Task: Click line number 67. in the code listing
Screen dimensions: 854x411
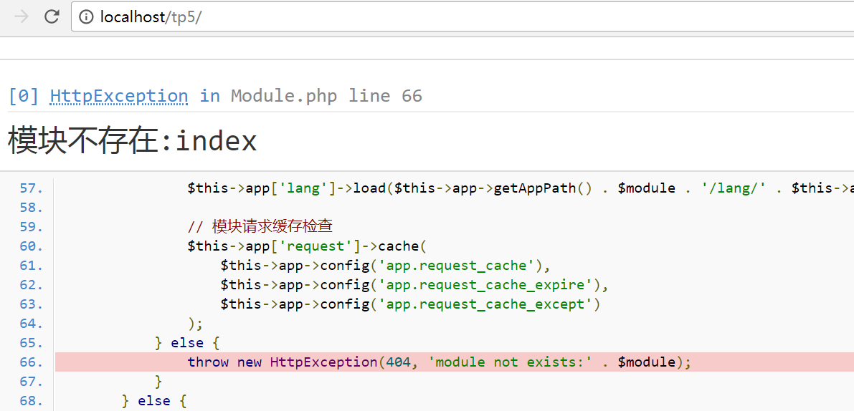Action: (x=31, y=382)
